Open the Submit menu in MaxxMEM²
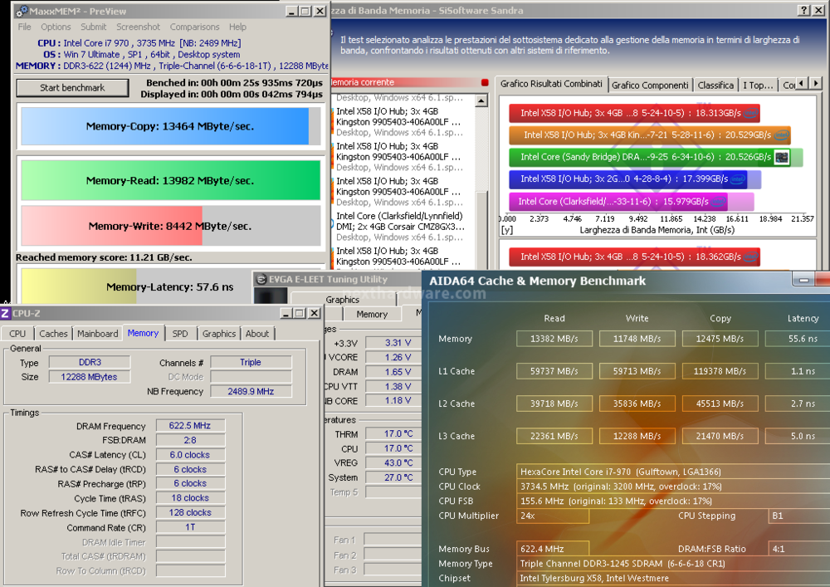This screenshot has width=830, height=587. pyautogui.click(x=93, y=27)
